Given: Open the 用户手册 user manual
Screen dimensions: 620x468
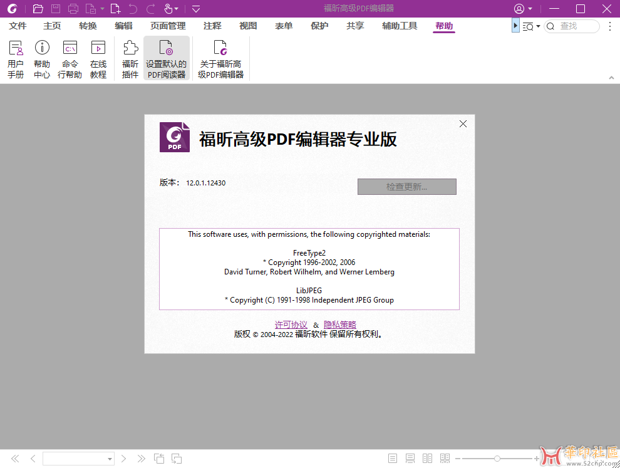Looking at the screenshot, I should pyautogui.click(x=16, y=59).
